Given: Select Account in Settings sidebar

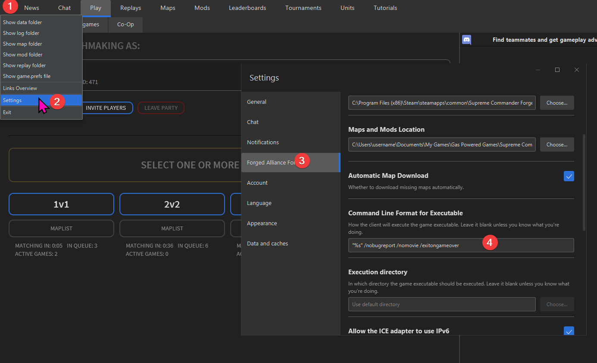Looking at the screenshot, I should tap(291, 183).
